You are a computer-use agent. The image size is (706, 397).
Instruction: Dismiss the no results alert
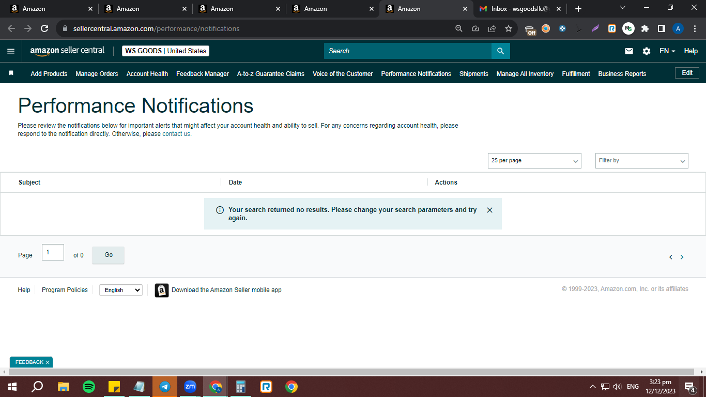[x=489, y=210]
